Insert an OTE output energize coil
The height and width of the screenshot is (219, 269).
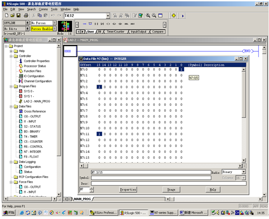click(x=108, y=24)
